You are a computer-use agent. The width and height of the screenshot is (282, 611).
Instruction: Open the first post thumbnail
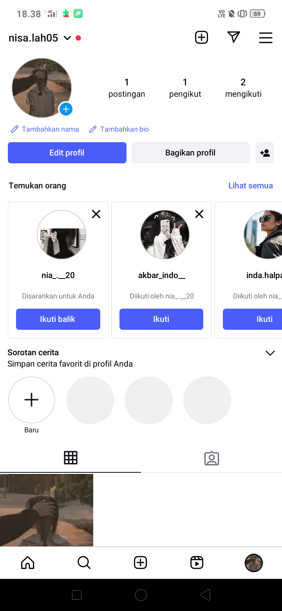(x=47, y=510)
